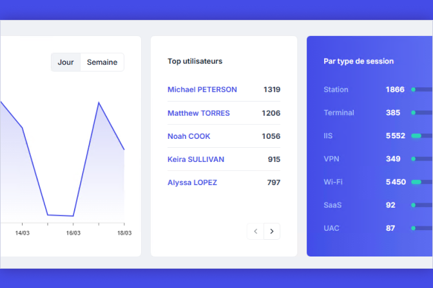
Task: Go to previous page of top users
Action: [x=255, y=231]
